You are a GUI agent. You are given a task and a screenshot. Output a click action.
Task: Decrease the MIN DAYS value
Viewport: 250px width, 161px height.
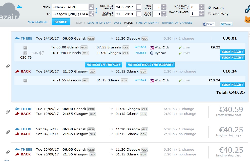pos(164,8)
